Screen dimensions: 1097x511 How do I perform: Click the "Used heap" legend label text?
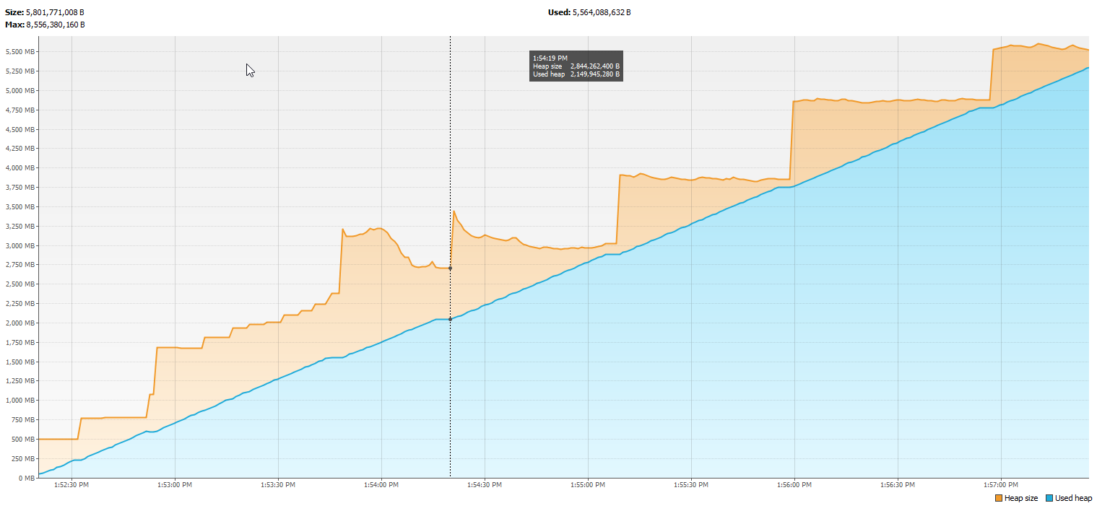tap(1073, 499)
